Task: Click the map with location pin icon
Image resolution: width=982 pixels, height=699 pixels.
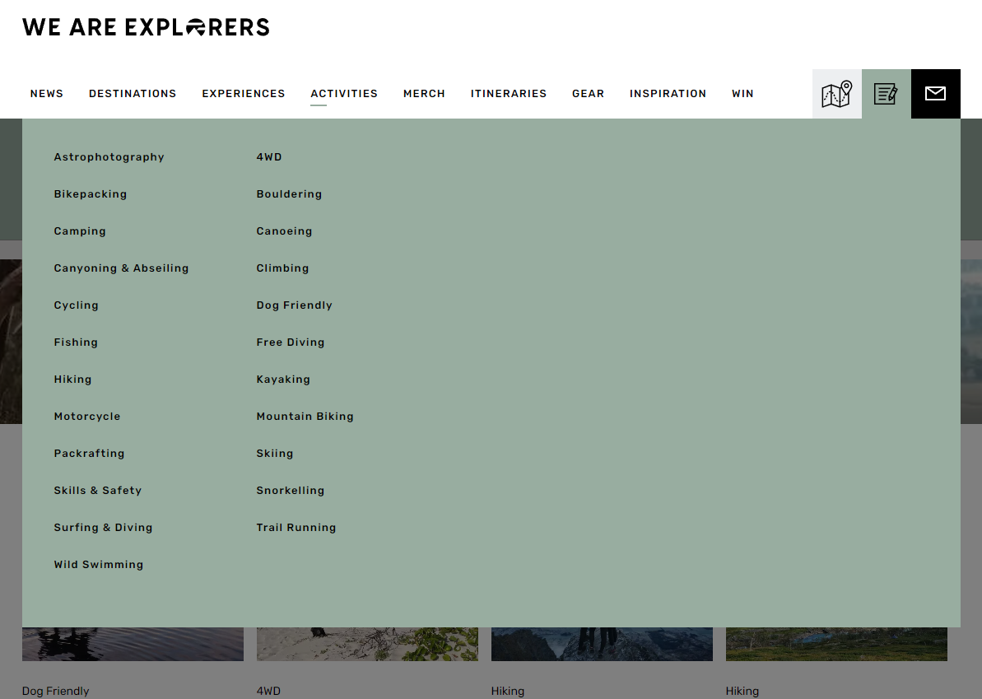Action: (x=836, y=94)
